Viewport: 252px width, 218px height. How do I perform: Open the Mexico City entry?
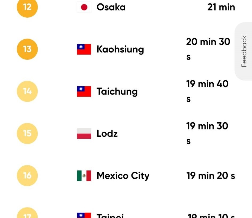pos(123,176)
